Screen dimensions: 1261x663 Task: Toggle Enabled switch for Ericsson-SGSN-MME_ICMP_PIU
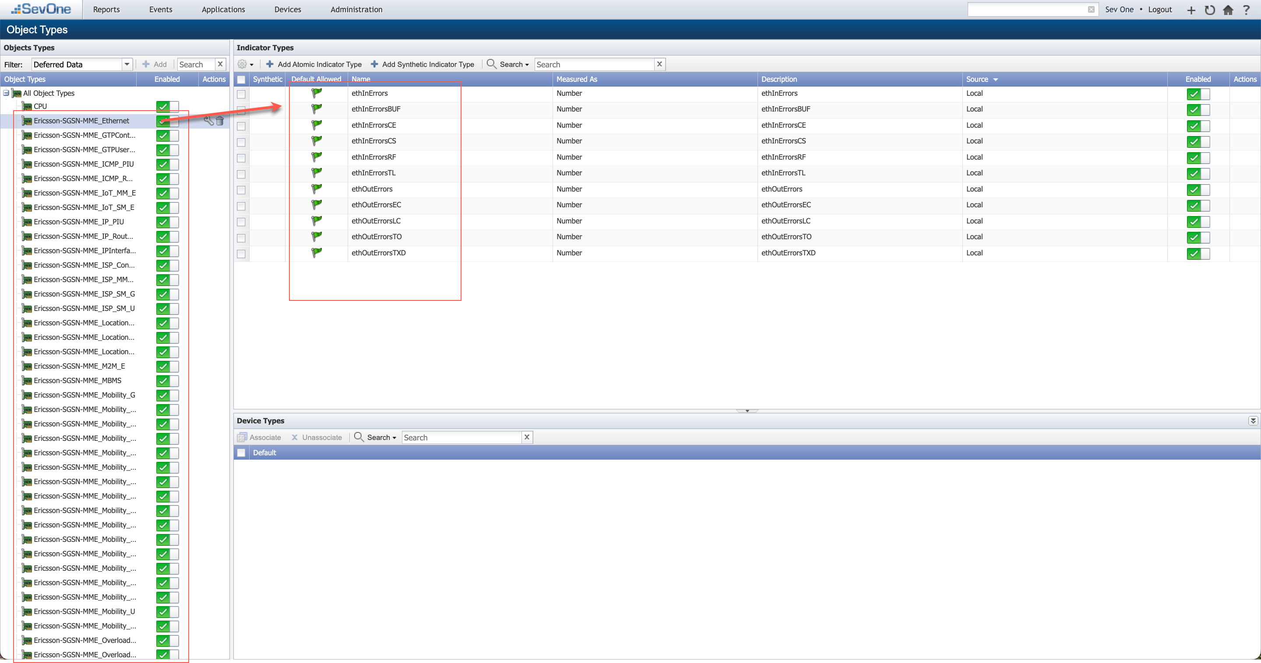coord(167,164)
